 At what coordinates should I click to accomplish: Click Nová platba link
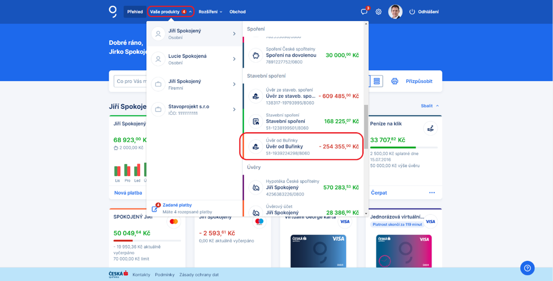coord(128,193)
